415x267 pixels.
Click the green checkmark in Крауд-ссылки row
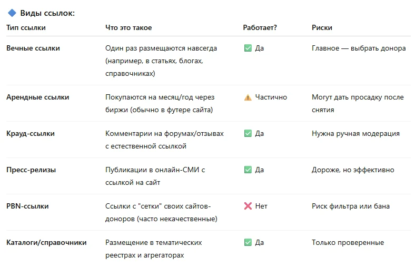click(x=248, y=134)
